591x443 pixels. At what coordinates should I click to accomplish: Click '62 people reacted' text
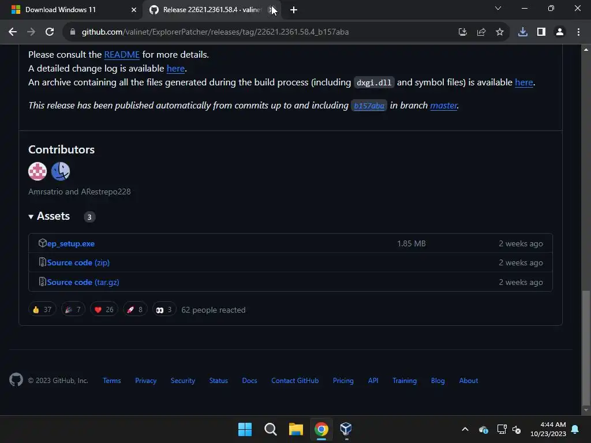(x=214, y=310)
